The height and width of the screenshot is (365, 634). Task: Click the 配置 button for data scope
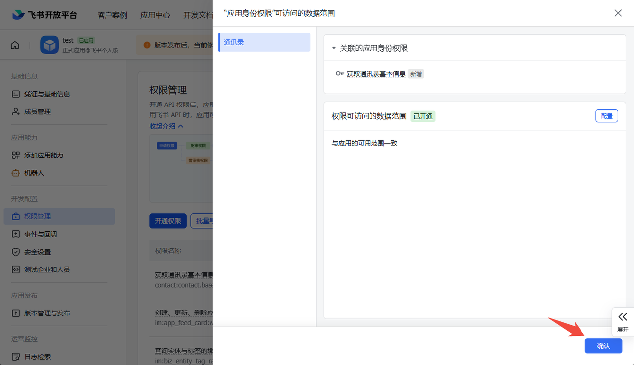click(606, 115)
